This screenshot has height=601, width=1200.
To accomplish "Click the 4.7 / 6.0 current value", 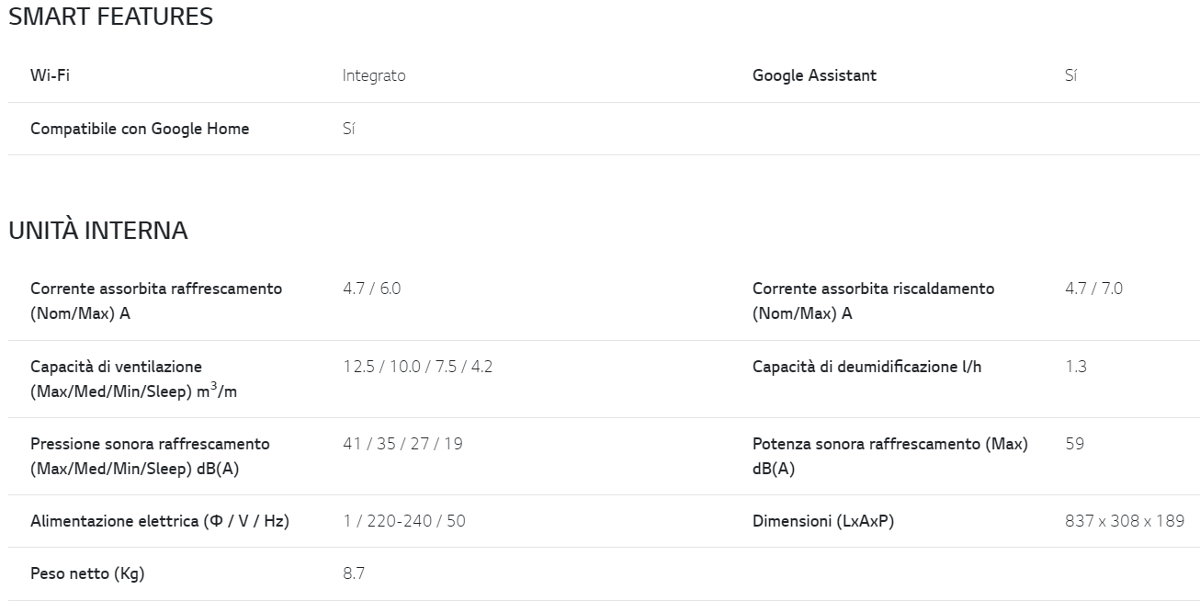I will 372,289.
